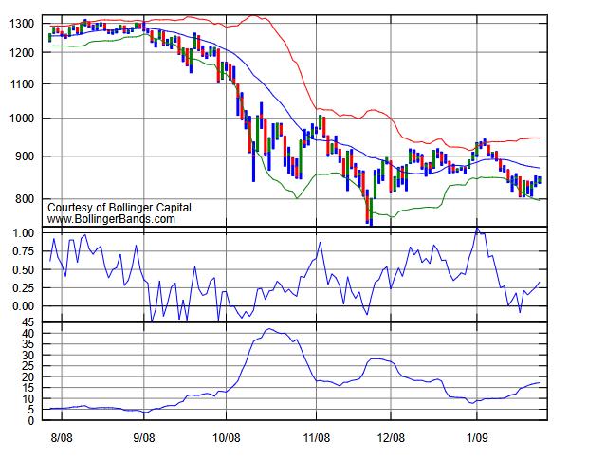
Task: Click the 1.00 value on %b axis
Action: click(24, 233)
